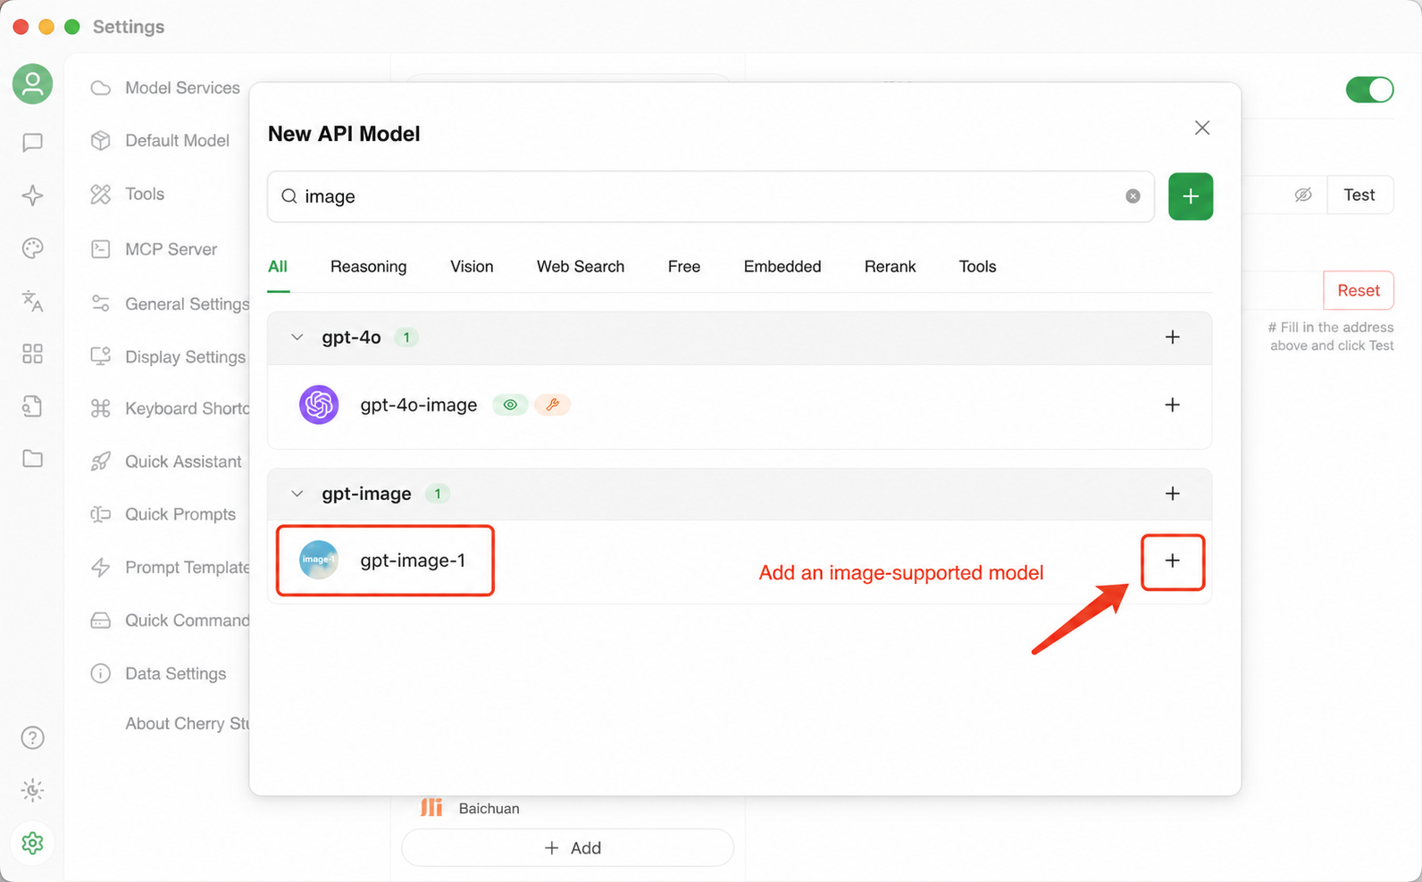1422x882 pixels.
Task: Click the vision eye tag on gpt-4o-image
Action: point(510,405)
